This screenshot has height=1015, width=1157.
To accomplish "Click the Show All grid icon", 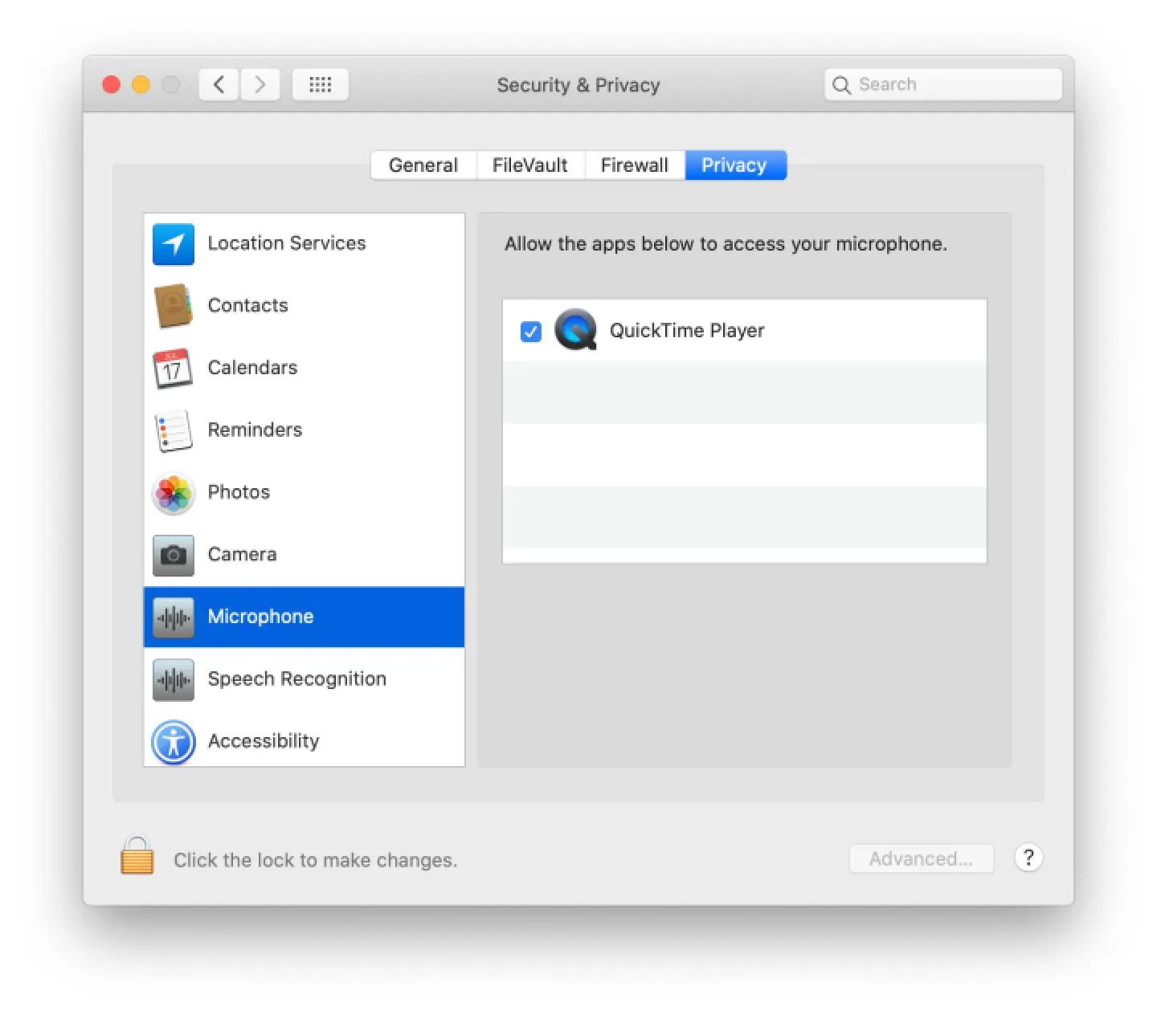I will 320,84.
